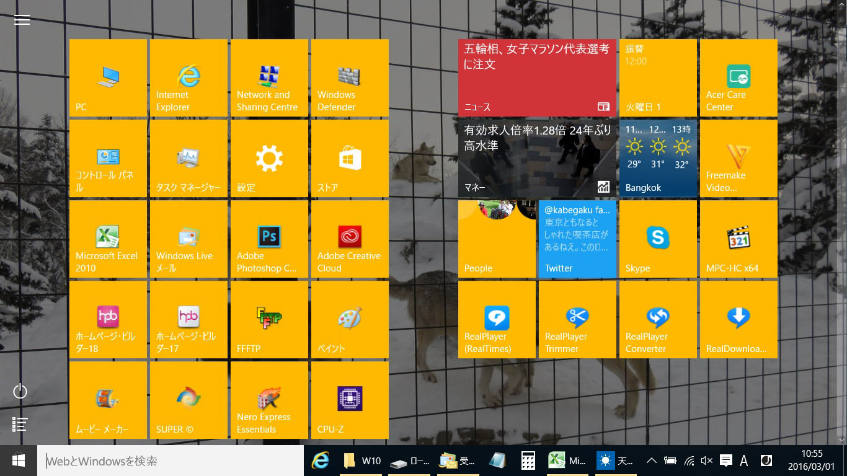Click the power button icon
Screen dimensions: 847x476
pyautogui.click(x=20, y=391)
